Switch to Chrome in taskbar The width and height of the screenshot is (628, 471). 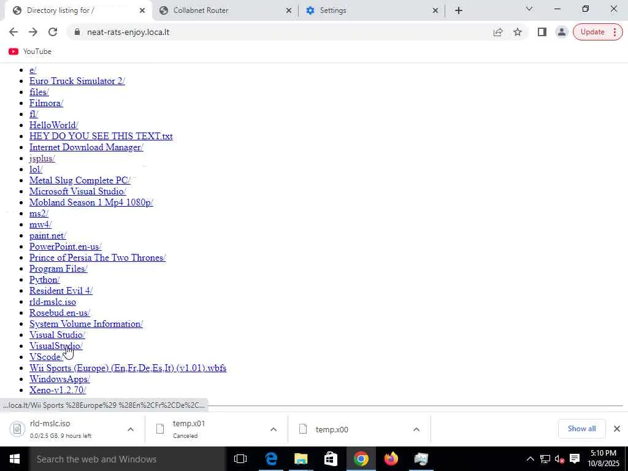(x=361, y=459)
